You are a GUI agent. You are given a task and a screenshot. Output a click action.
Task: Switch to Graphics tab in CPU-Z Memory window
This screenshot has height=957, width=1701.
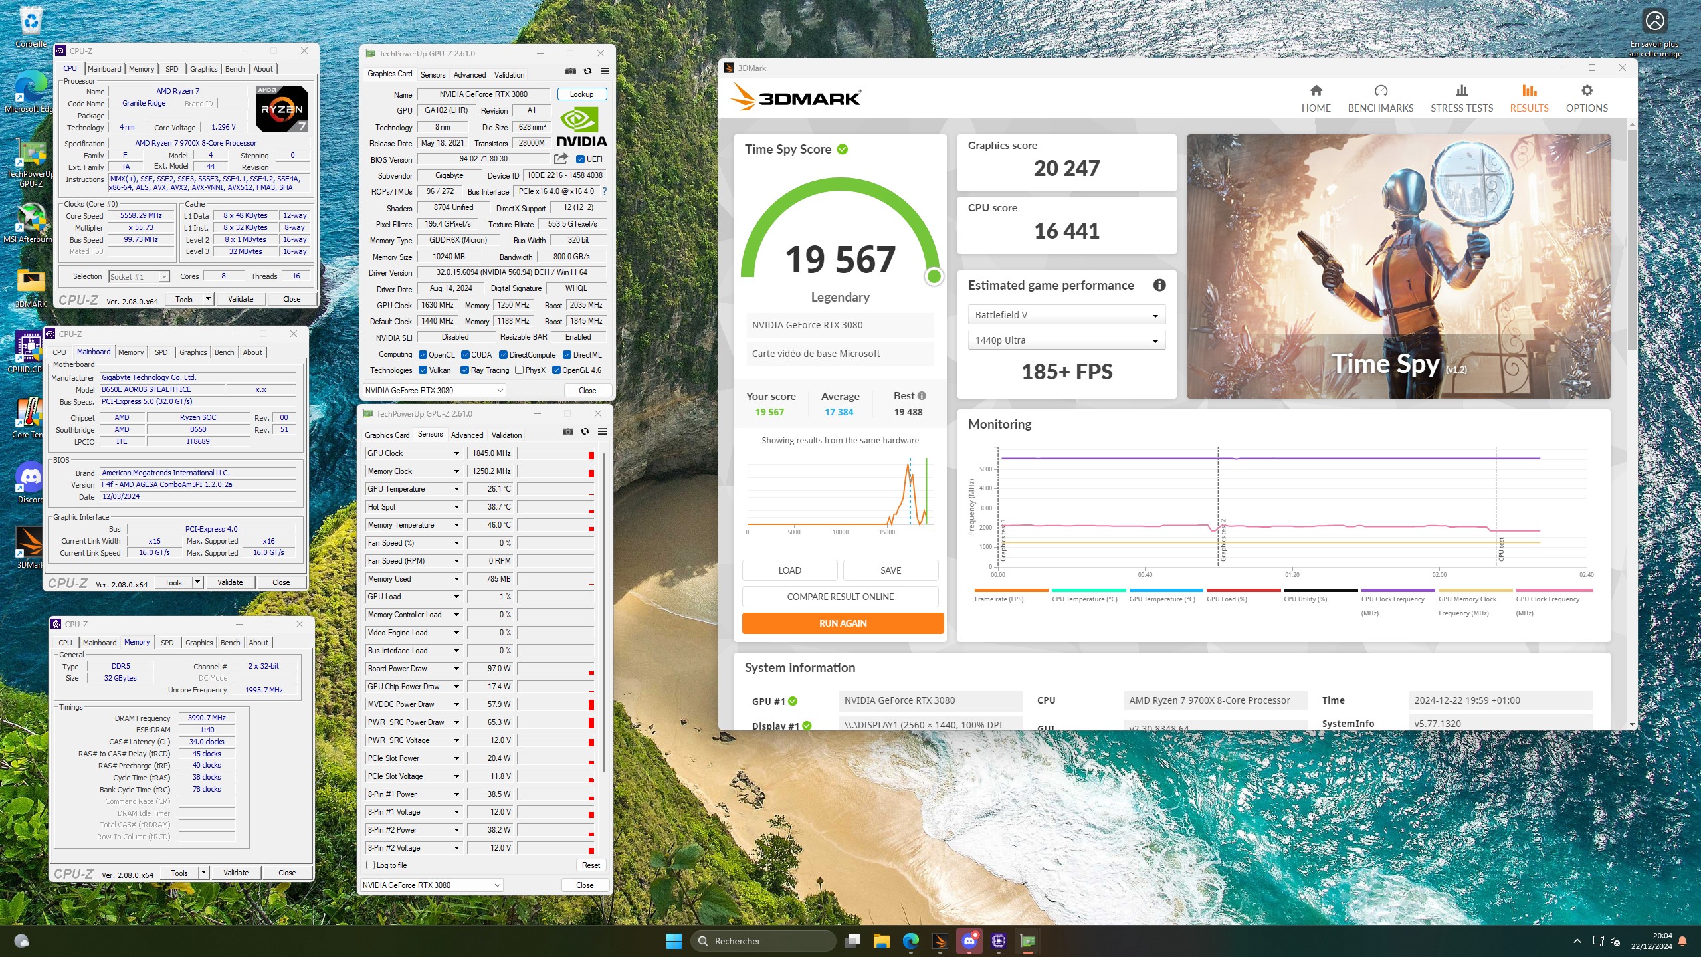[x=199, y=643]
